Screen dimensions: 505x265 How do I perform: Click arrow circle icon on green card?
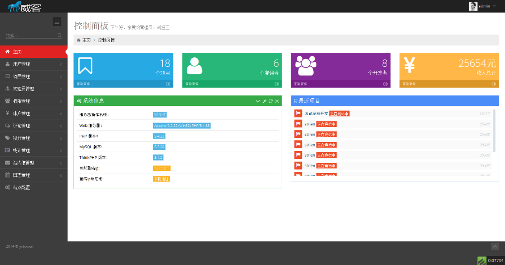(x=277, y=84)
